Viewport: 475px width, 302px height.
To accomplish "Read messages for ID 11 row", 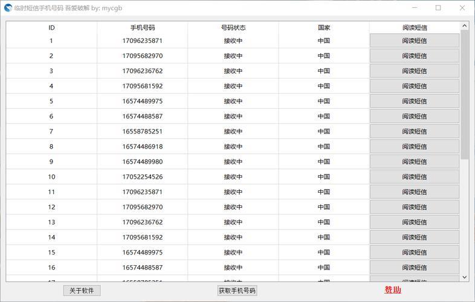I will coord(415,192).
